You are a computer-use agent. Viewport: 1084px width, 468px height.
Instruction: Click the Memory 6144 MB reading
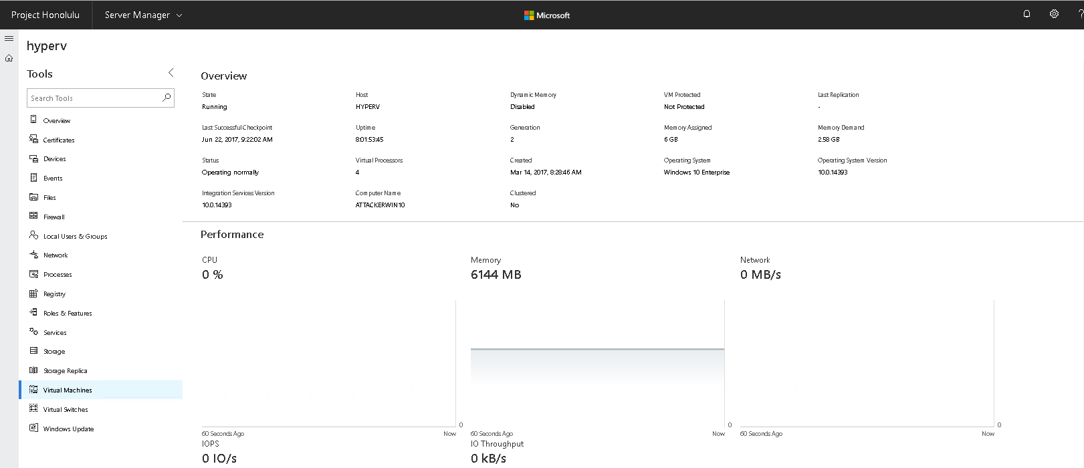pos(496,275)
